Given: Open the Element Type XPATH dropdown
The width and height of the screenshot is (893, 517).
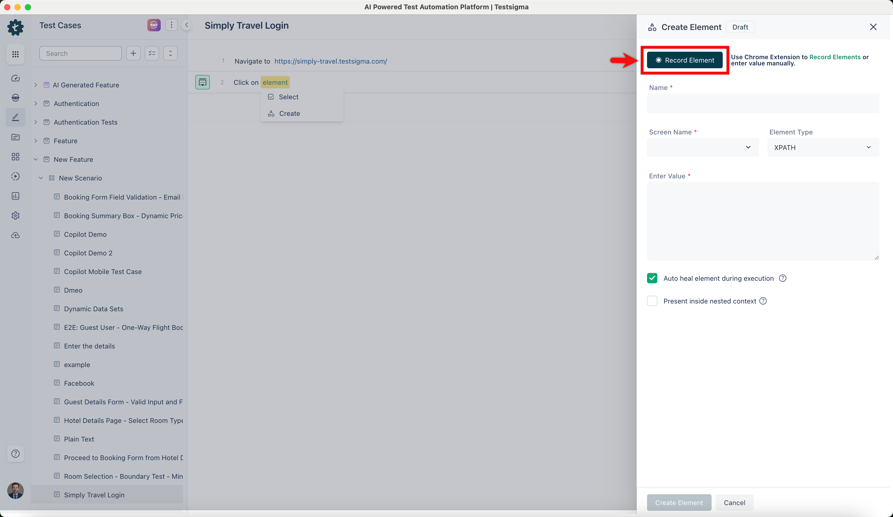Looking at the screenshot, I should point(823,148).
